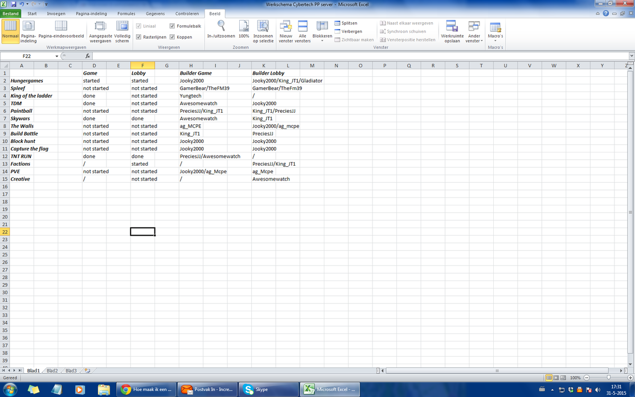Select row 22 header
The image size is (635, 397).
pos(4,232)
